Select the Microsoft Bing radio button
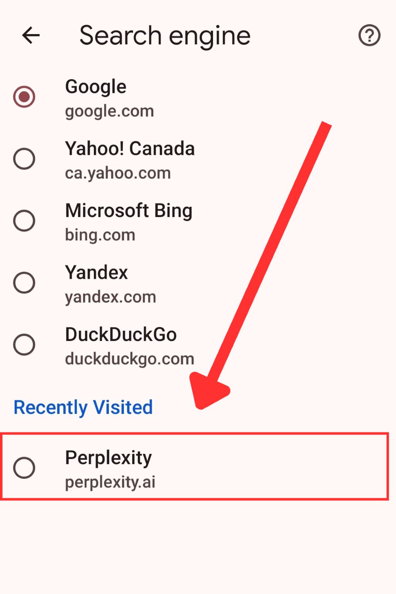This screenshot has width=396, height=594. pos(25,220)
